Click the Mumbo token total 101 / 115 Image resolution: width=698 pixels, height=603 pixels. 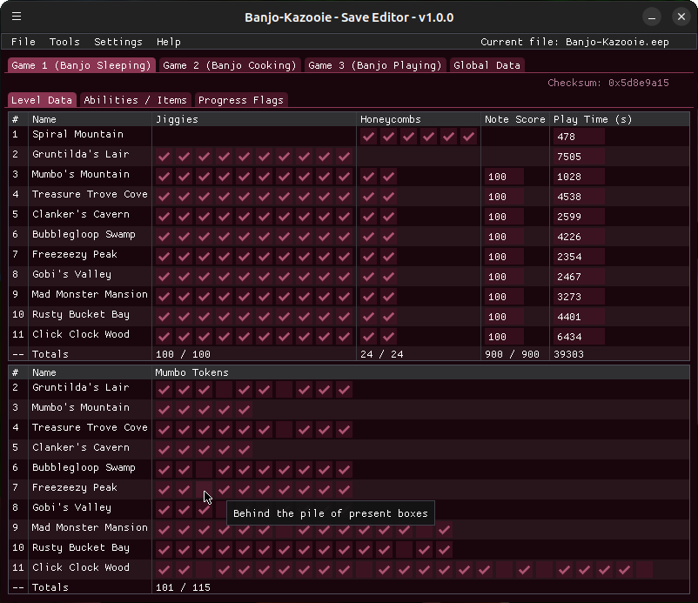click(183, 587)
